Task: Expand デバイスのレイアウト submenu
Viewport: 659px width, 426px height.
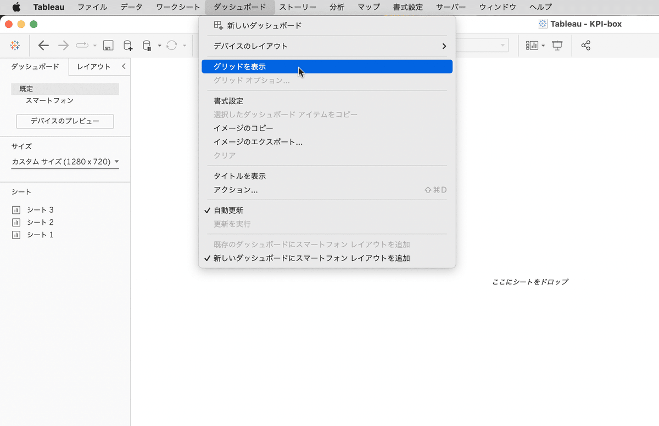Action: (327, 46)
